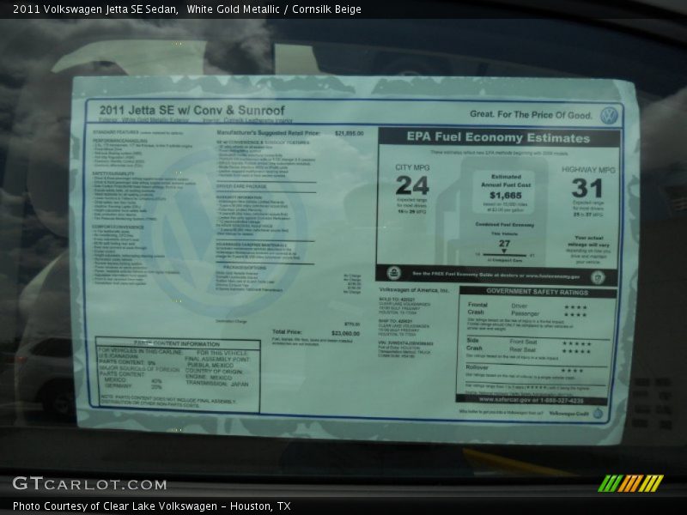Select the photo title '2011 Volkswagen Jetta SE Sedan'
Image resolution: width=687 pixels, height=515 pixels.
[95, 9]
